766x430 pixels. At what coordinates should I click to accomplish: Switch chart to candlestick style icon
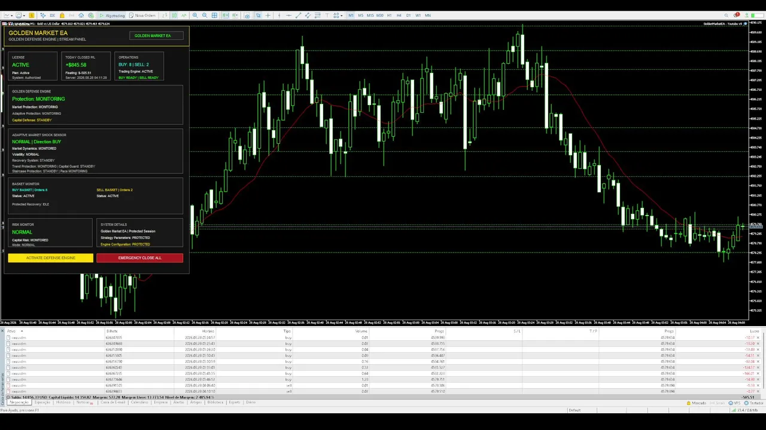click(174, 15)
